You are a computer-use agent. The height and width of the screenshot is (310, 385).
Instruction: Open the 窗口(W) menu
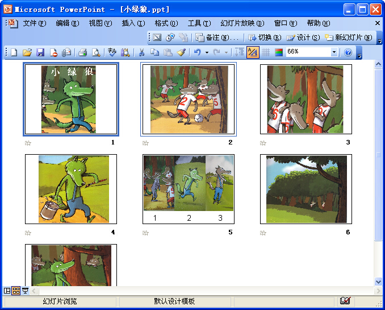coord(286,23)
